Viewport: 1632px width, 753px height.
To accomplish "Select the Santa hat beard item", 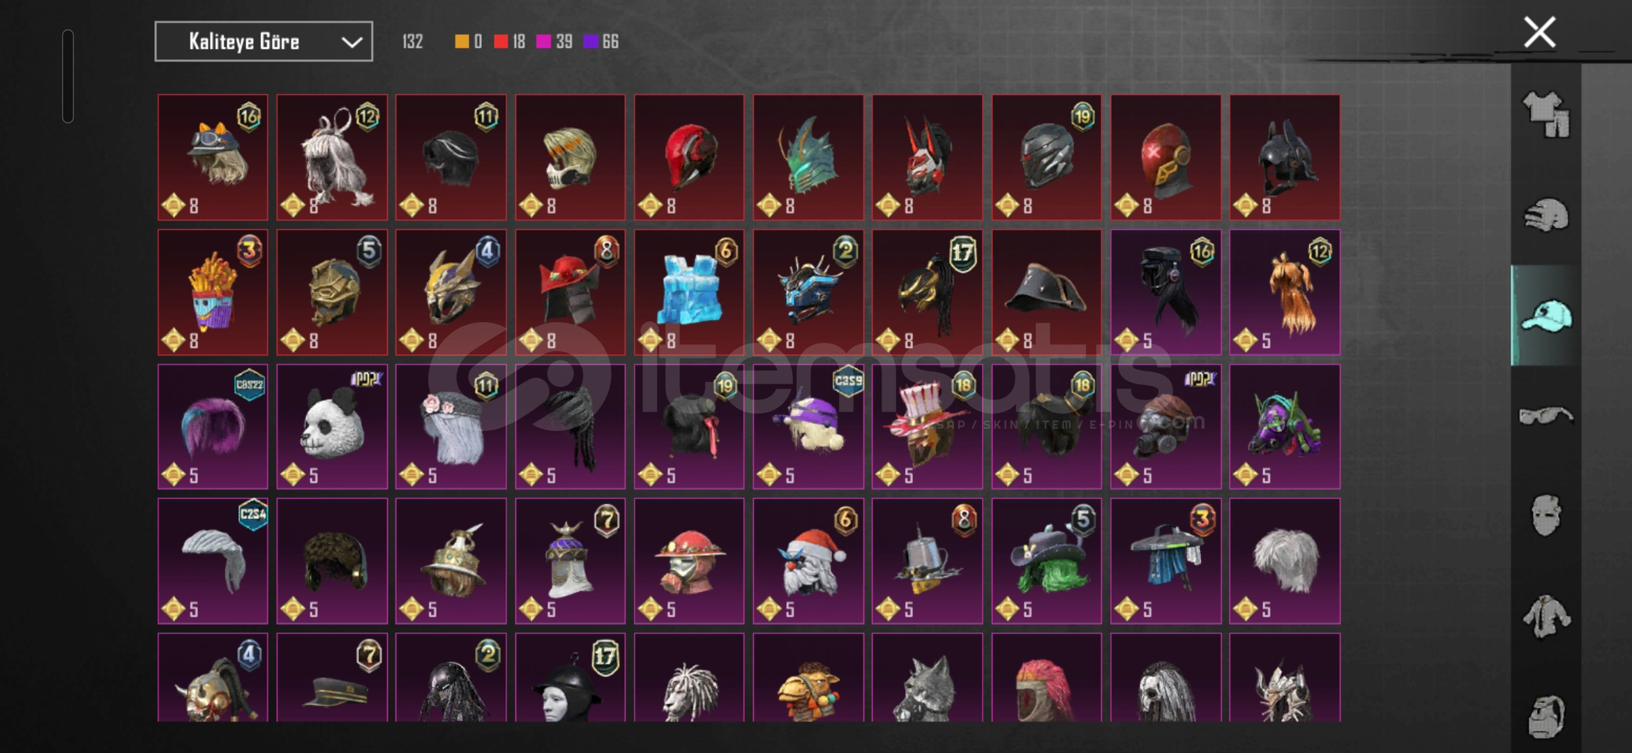I will [x=808, y=561].
